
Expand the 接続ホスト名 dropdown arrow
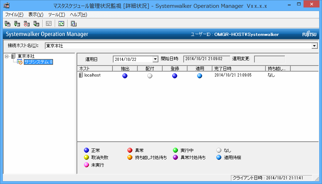coord(315,46)
